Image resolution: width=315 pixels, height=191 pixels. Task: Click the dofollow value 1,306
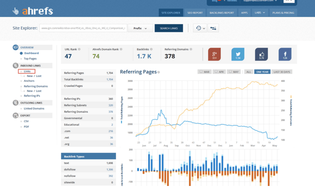[110, 169]
